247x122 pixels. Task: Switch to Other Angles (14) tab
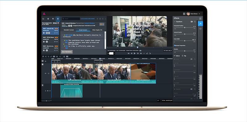tap(97, 30)
